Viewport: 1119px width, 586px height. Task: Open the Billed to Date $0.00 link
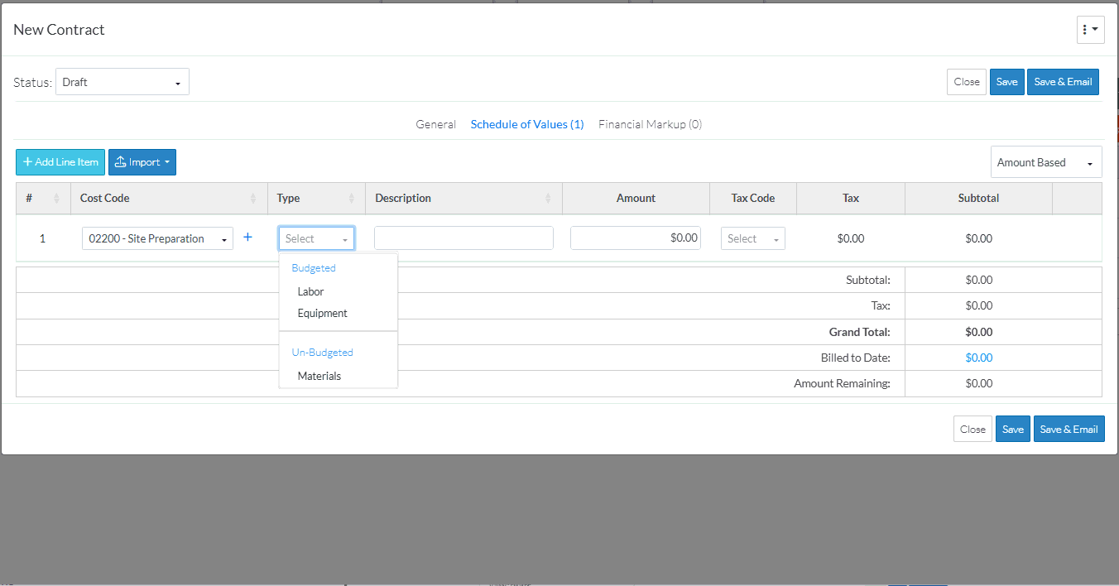coord(978,358)
